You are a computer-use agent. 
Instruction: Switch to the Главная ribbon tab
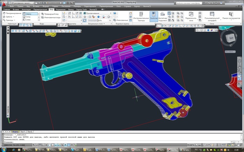[7, 9]
